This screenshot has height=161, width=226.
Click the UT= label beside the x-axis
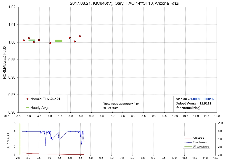6,116
